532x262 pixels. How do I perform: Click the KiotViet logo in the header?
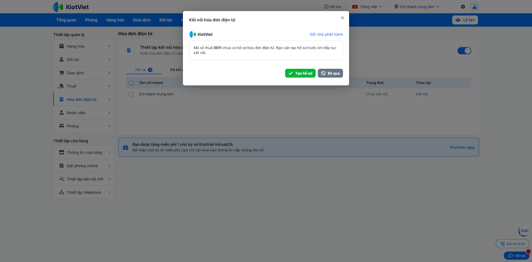[71, 7]
